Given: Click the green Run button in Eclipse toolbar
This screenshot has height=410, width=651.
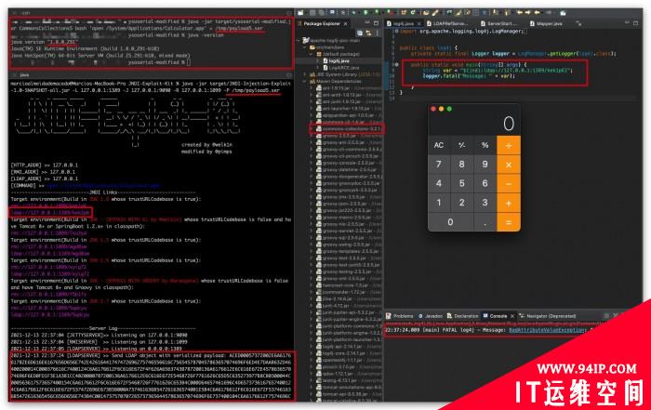Looking at the screenshot, I should point(365,13).
